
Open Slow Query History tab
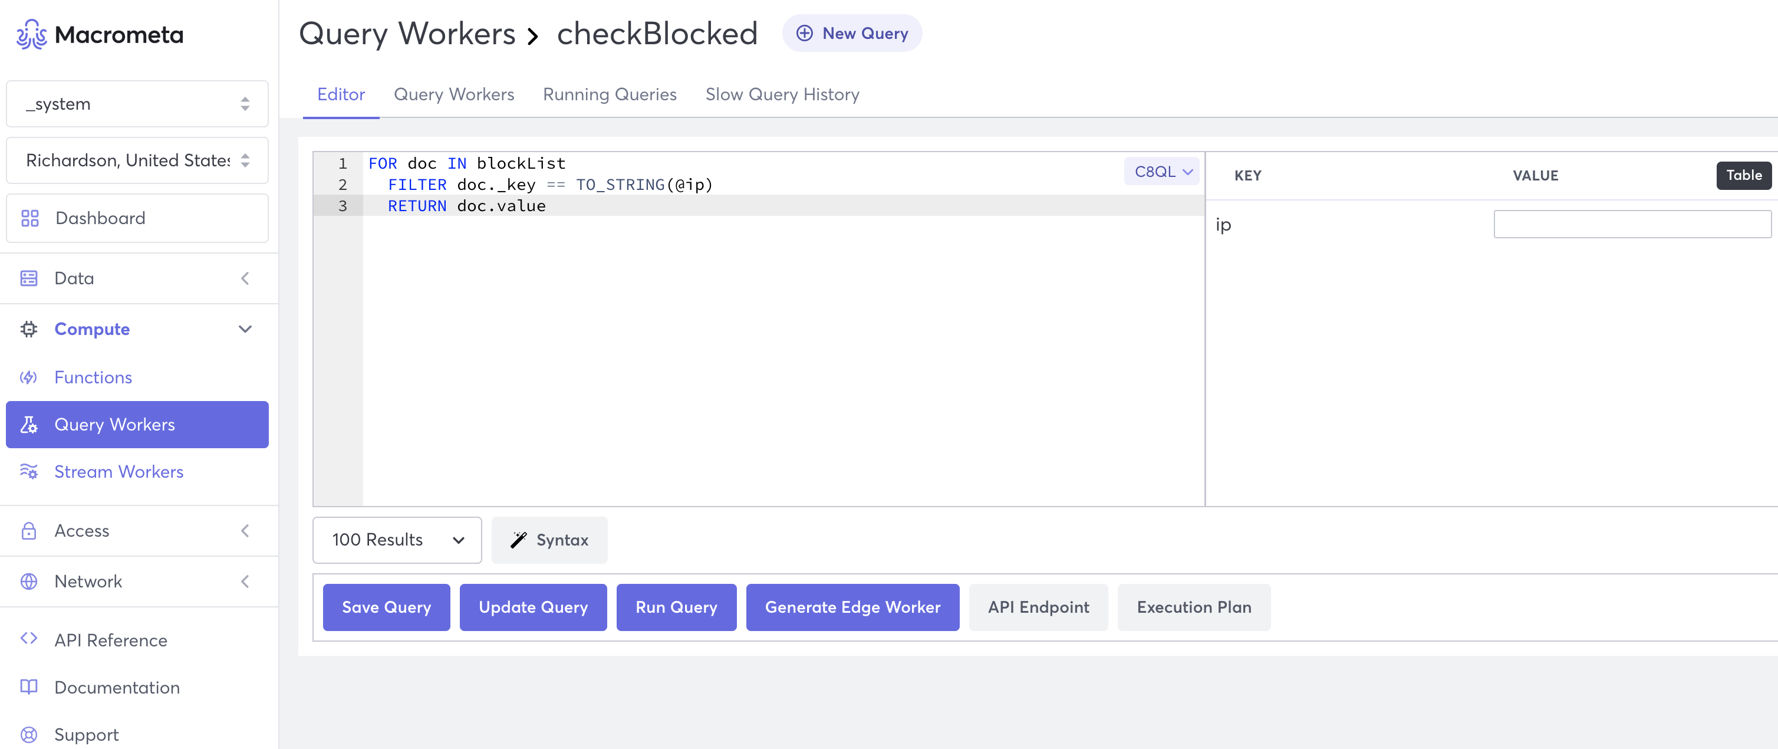point(782,94)
